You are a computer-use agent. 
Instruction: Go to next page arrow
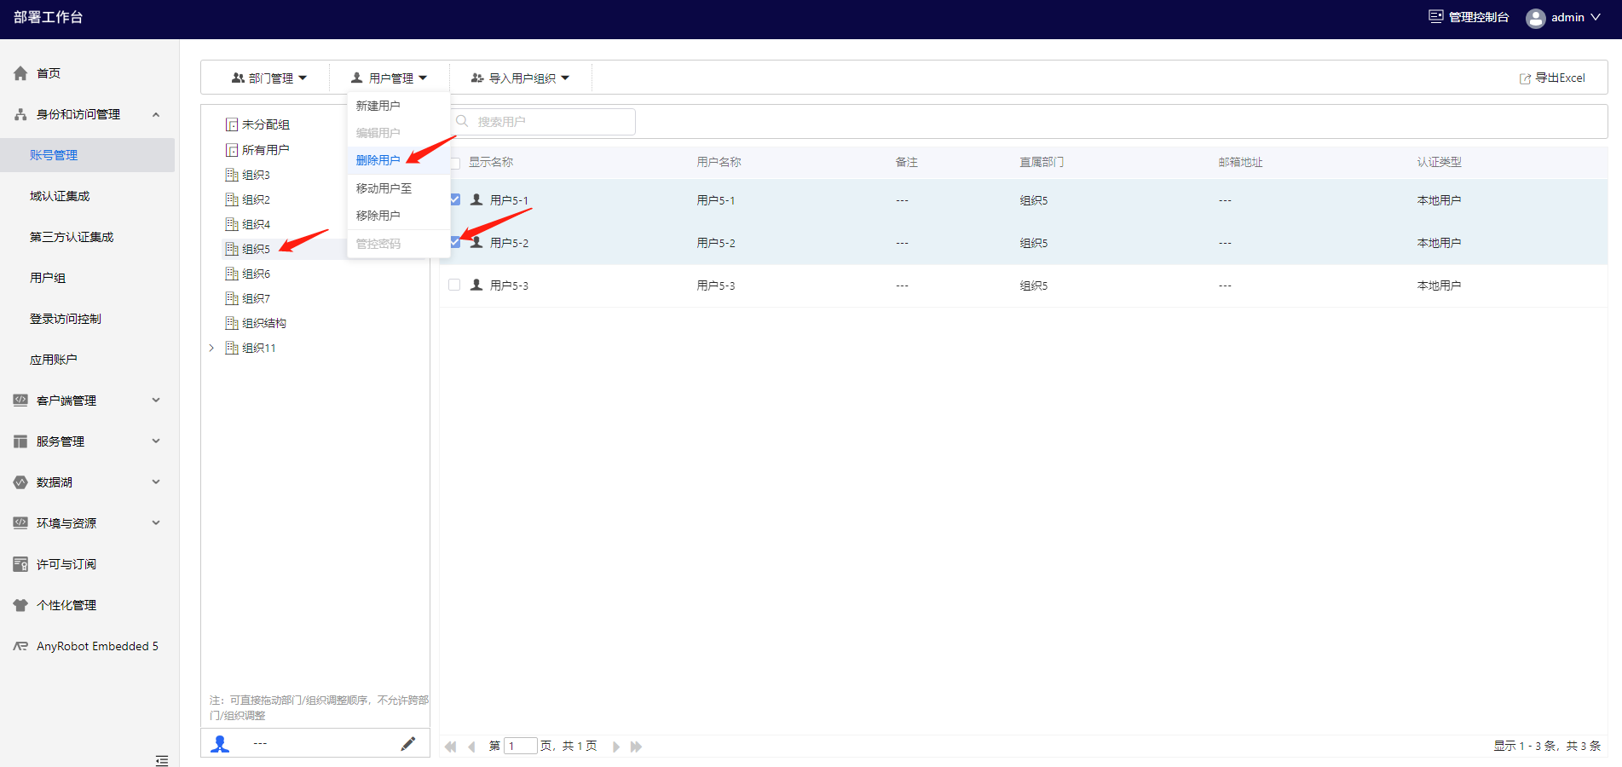pos(615,747)
